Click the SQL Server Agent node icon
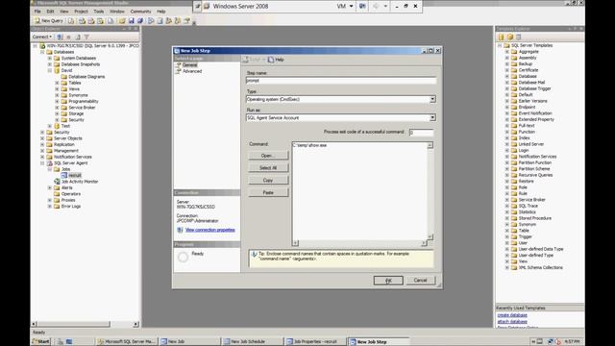The height and width of the screenshot is (346, 615). click(x=49, y=162)
